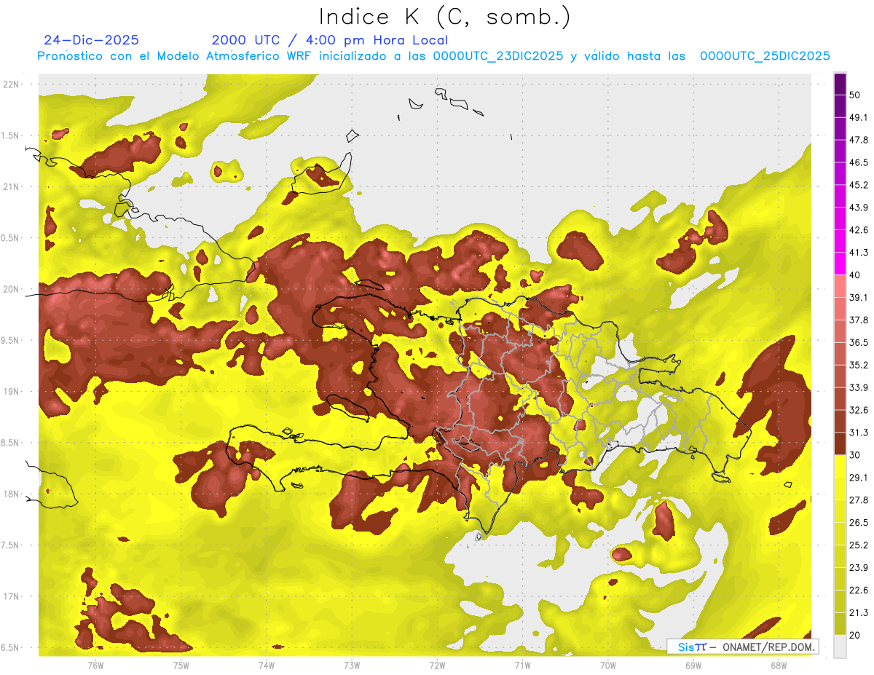Click the legend value '40'
Image resolution: width=874 pixels, height=675 pixels.
pyautogui.click(x=855, y=275)
